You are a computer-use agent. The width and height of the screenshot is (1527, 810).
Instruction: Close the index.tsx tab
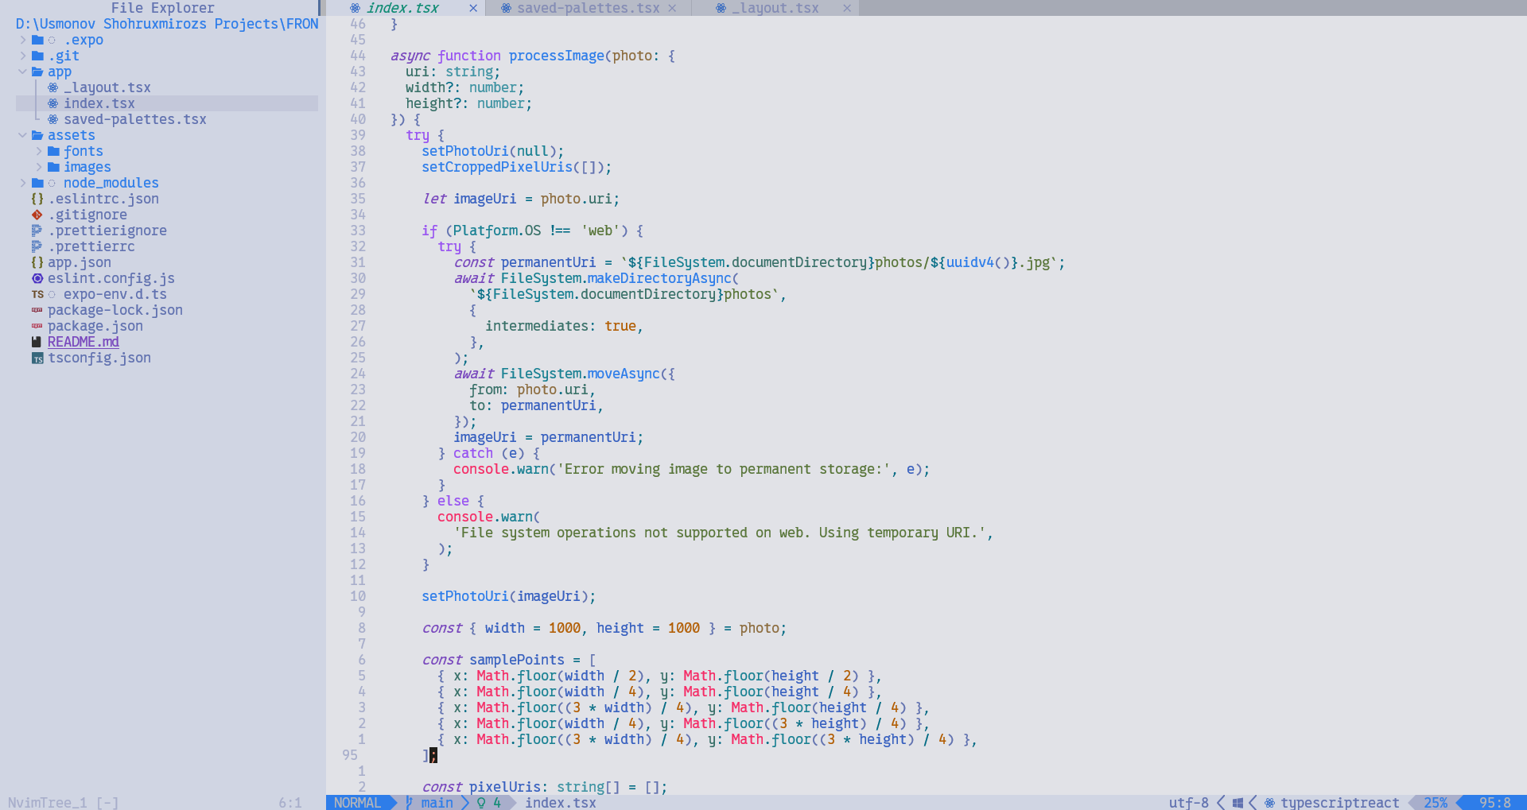473,8
